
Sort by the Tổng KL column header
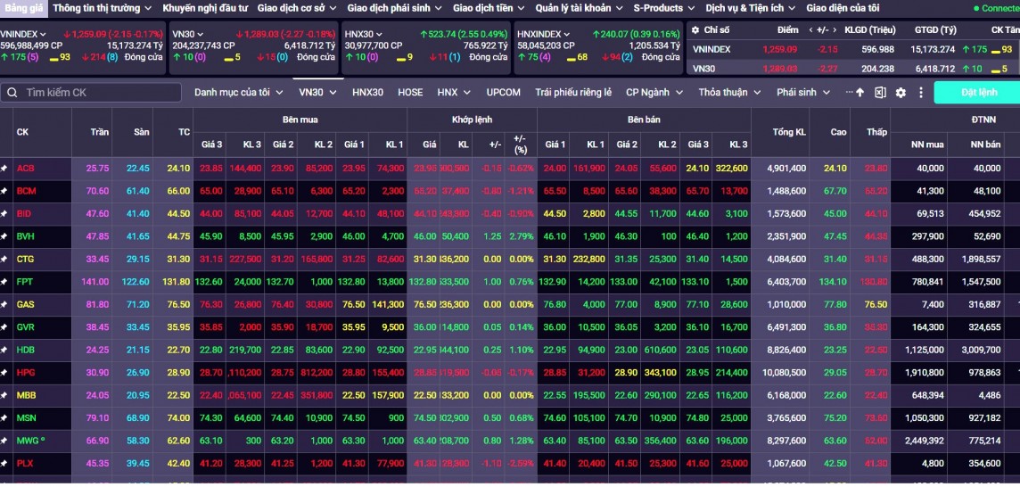coord(789,132)
